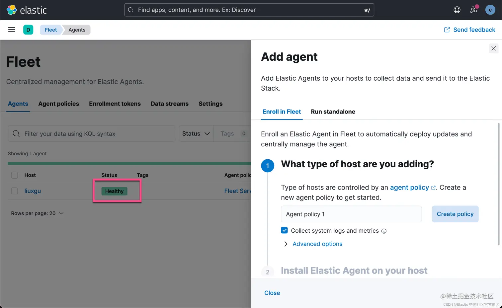Open the help menu lifebuoy icon

457,10
